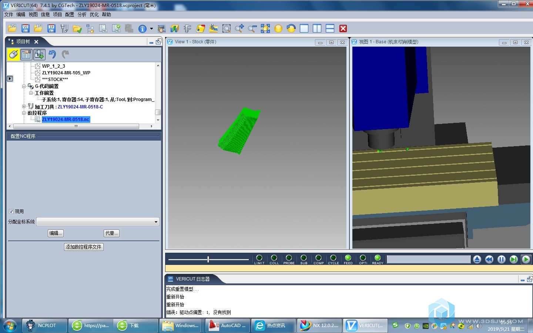Viewport: 533px width, 333px height.
Task: Click the zoom in magnifier icon
Action: (x=239, y=28)
